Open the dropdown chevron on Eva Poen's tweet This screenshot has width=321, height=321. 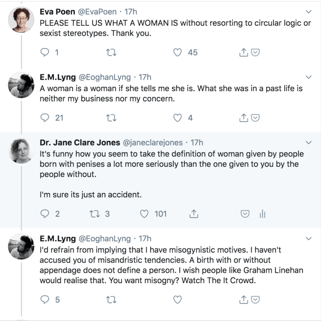coord(309,11)
